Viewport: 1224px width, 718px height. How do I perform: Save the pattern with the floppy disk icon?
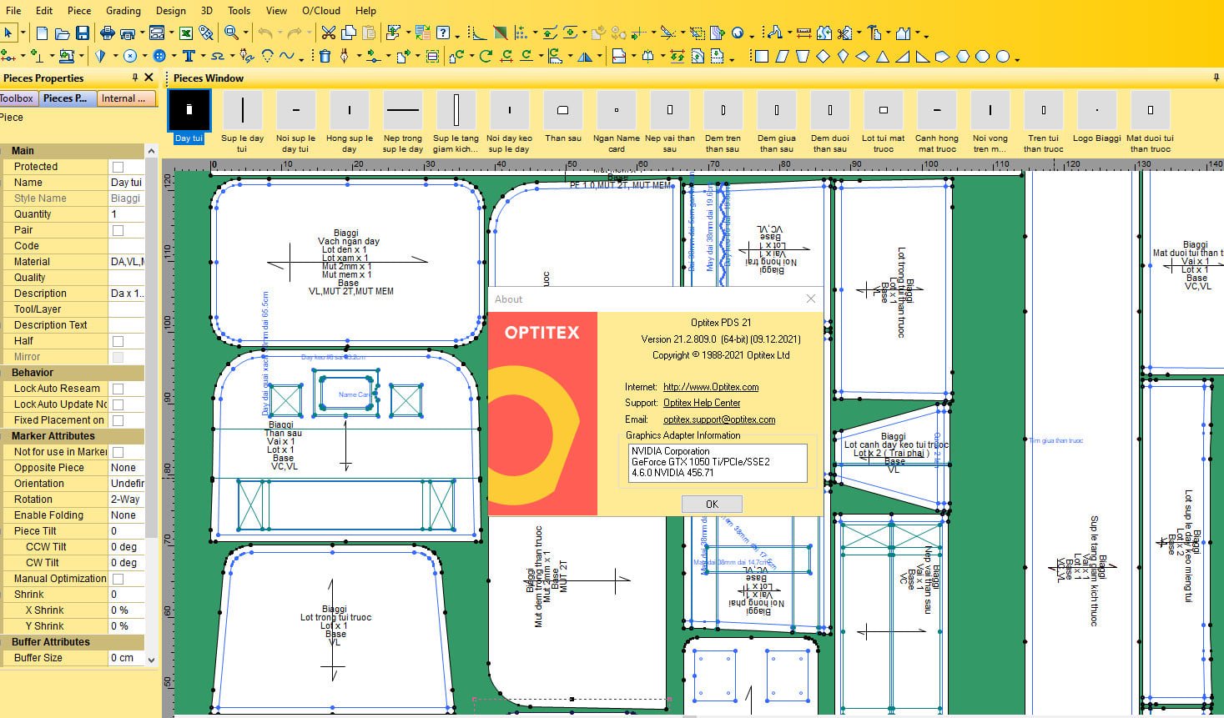point(83,33)
